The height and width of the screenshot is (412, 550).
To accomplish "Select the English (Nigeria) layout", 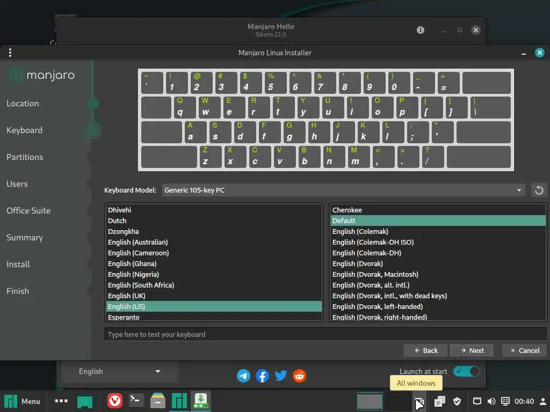I will [214, 274].
